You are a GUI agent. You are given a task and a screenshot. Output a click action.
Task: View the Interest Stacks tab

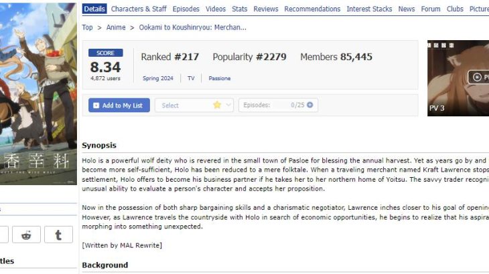369,9
